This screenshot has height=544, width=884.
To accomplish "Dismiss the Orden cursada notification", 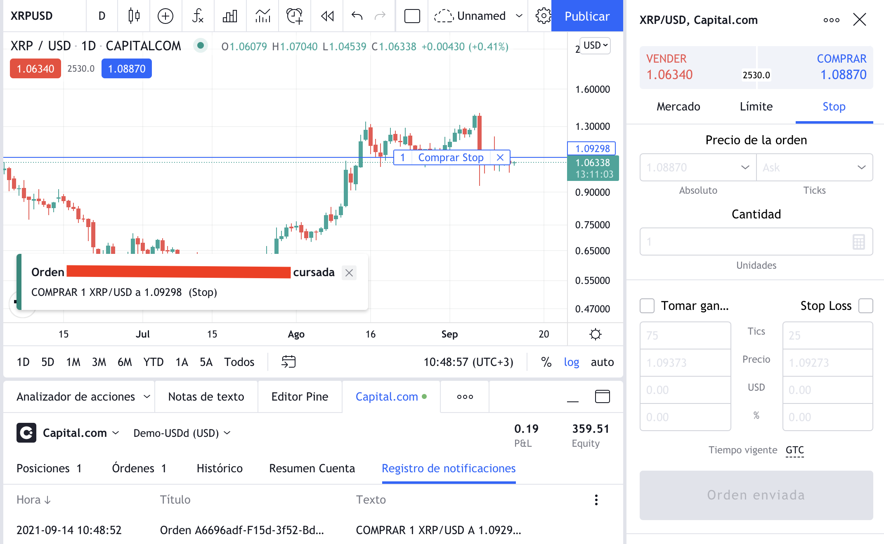I will pos(349,273).
